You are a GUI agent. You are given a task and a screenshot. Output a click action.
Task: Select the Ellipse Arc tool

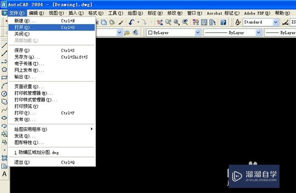pos(4,126)
